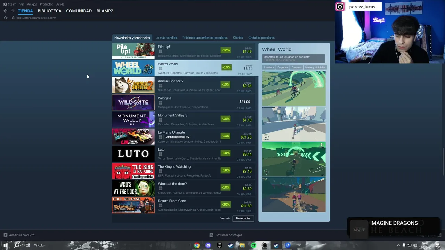The image size is (445, 250).
Task: Click Añadir un producto
Action: [x=22, y=235]
